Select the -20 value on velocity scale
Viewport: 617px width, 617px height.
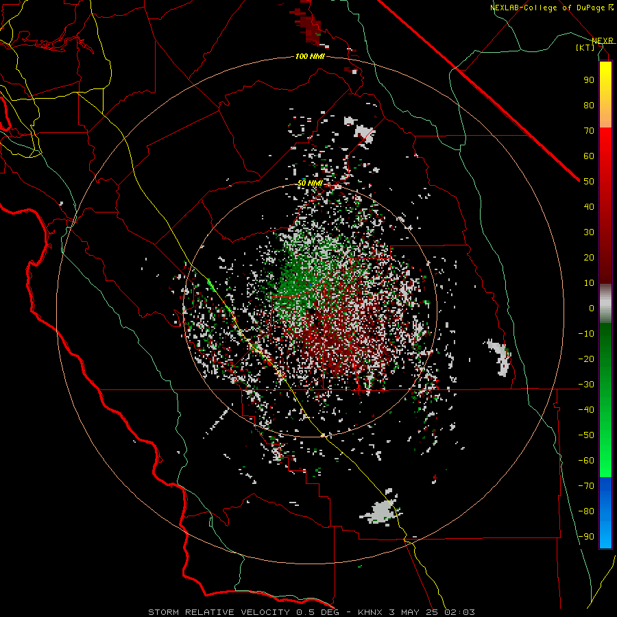(586, 359)
